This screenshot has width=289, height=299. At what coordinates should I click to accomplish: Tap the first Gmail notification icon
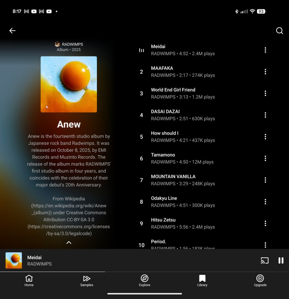click(x=26, y=11)
